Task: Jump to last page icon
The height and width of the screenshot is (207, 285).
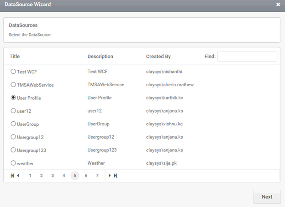Action: click(x=115, y=176)
